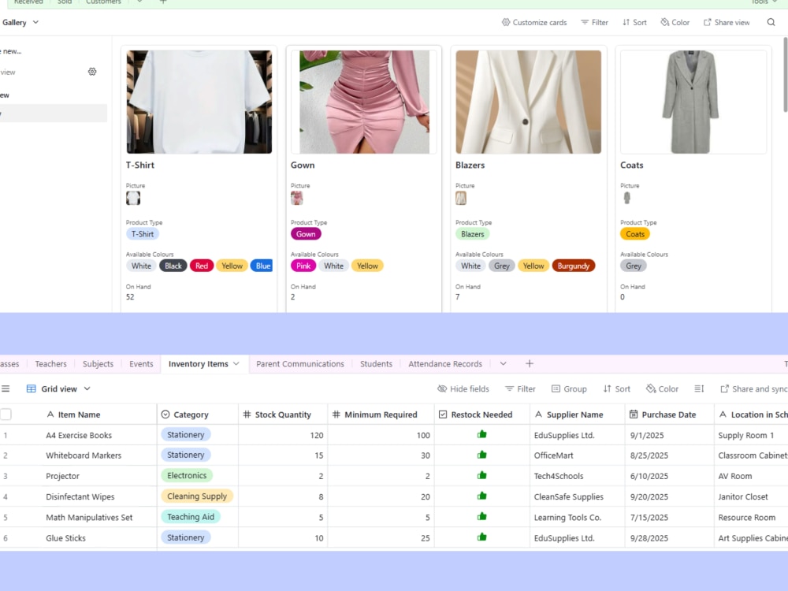Open Sort in the grid toolbar
The image size is (788, 591).
[617, 388]
